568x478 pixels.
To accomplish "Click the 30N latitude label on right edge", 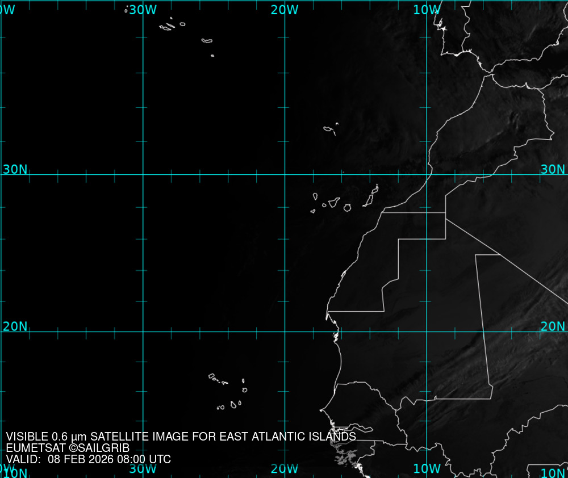I will pyautogui.click(x=553, y=169).
